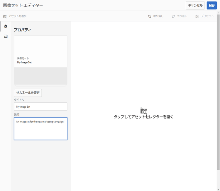Viewport: 220px width, 191px height.
Task: Click the 取り消し undo arrow icon
Action: pos(150,16)
